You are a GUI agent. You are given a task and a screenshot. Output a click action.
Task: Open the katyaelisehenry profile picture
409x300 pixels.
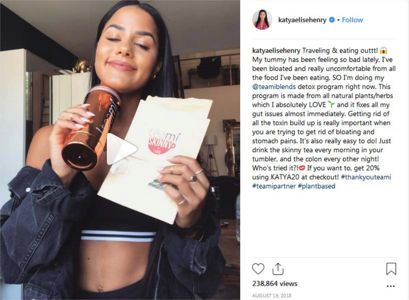(x=262, y=20)
